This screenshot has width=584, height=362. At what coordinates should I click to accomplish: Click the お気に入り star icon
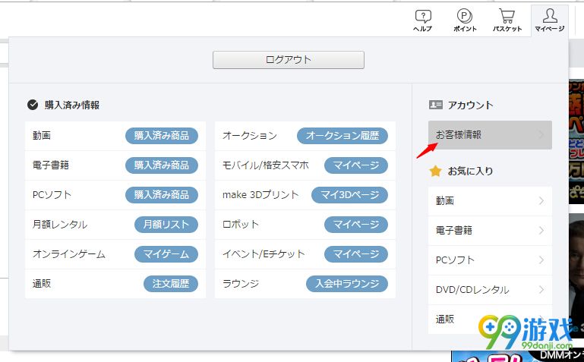coord(435,172)
